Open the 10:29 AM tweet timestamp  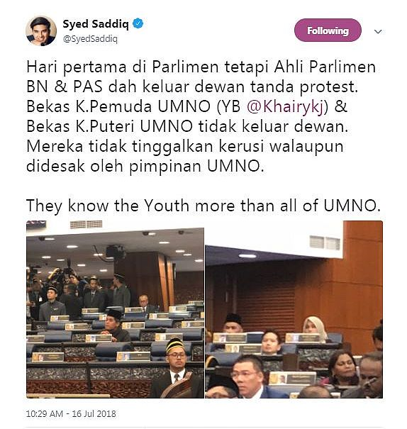[45, 413]
